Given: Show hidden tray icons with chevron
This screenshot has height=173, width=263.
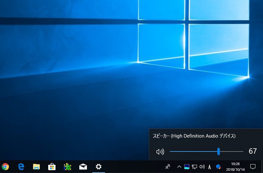Looking at the screenshot, I should tap(179, 167).
